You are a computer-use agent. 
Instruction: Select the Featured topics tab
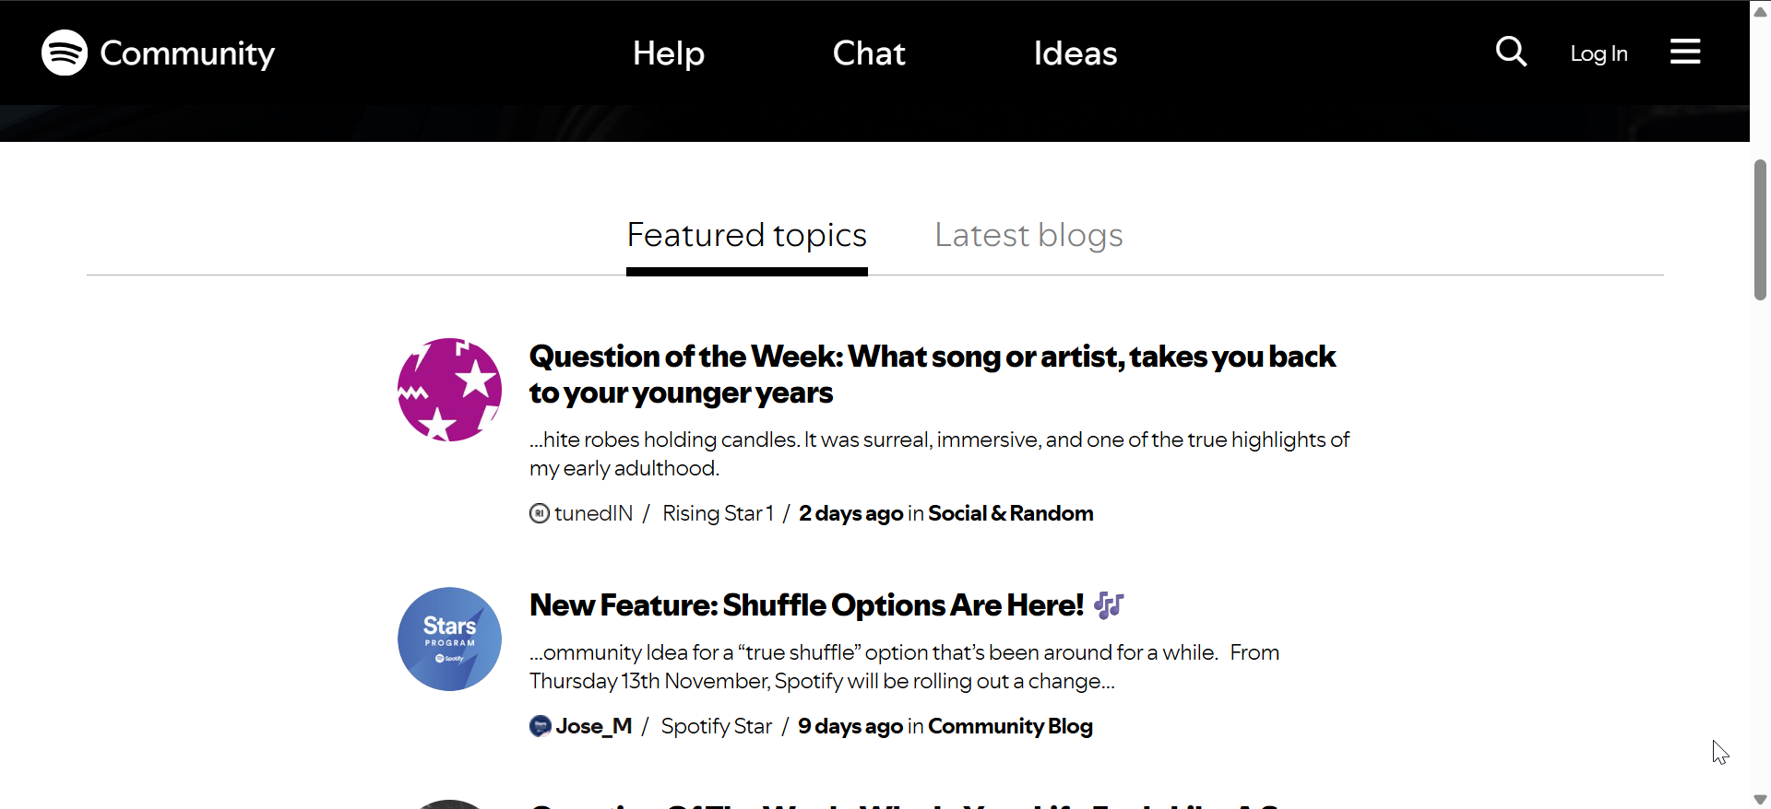click(746, 236)
